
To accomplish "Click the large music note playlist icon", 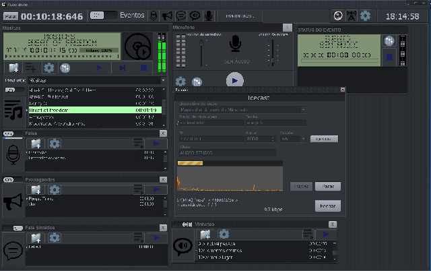I will click(13, 111).
